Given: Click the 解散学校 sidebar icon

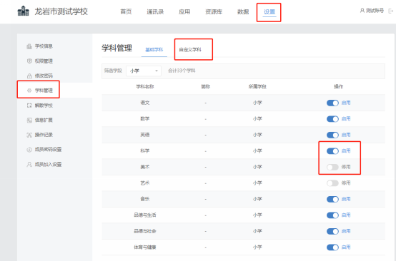Looking at the screenshot, I should [29, 106].
